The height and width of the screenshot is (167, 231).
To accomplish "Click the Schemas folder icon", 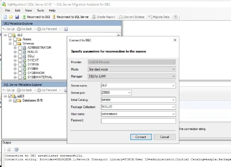I will click(x=19, y=43).
